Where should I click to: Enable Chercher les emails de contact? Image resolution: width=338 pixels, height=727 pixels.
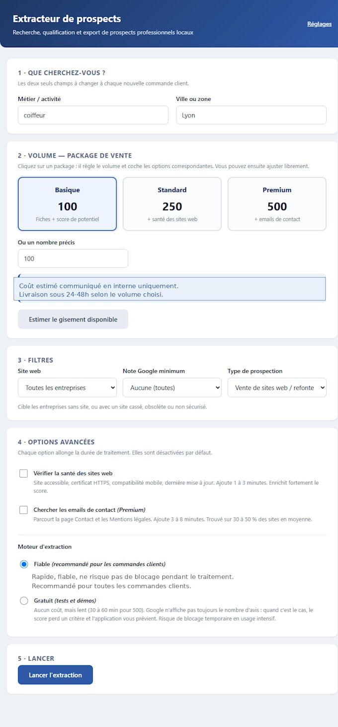click(x=23, y=510)
